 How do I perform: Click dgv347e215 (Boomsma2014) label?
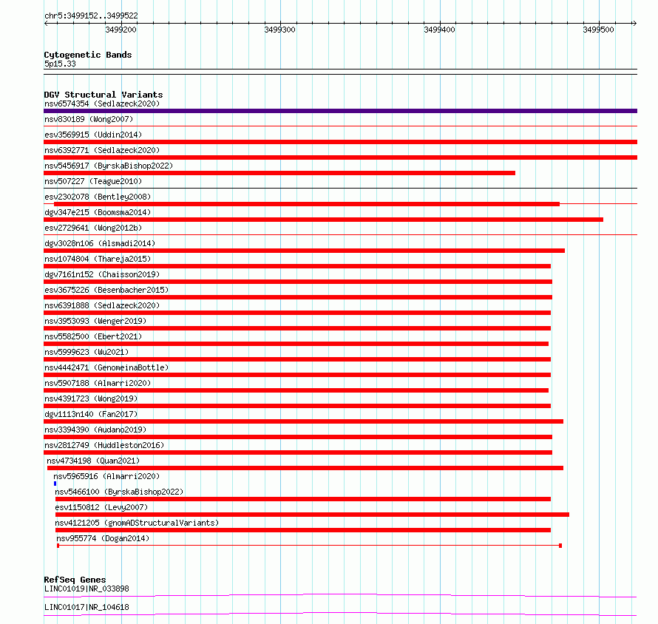[98, 212]
